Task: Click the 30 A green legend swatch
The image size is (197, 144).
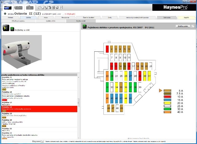Action: [167, 109]
